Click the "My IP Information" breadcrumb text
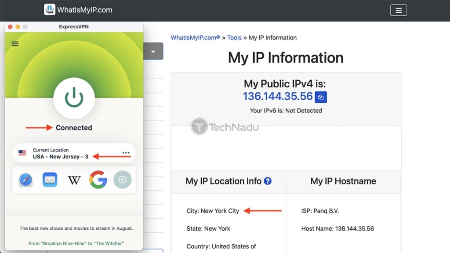This screenshot has height=253, width=450. pyautogui.click(x=272, y=38)
